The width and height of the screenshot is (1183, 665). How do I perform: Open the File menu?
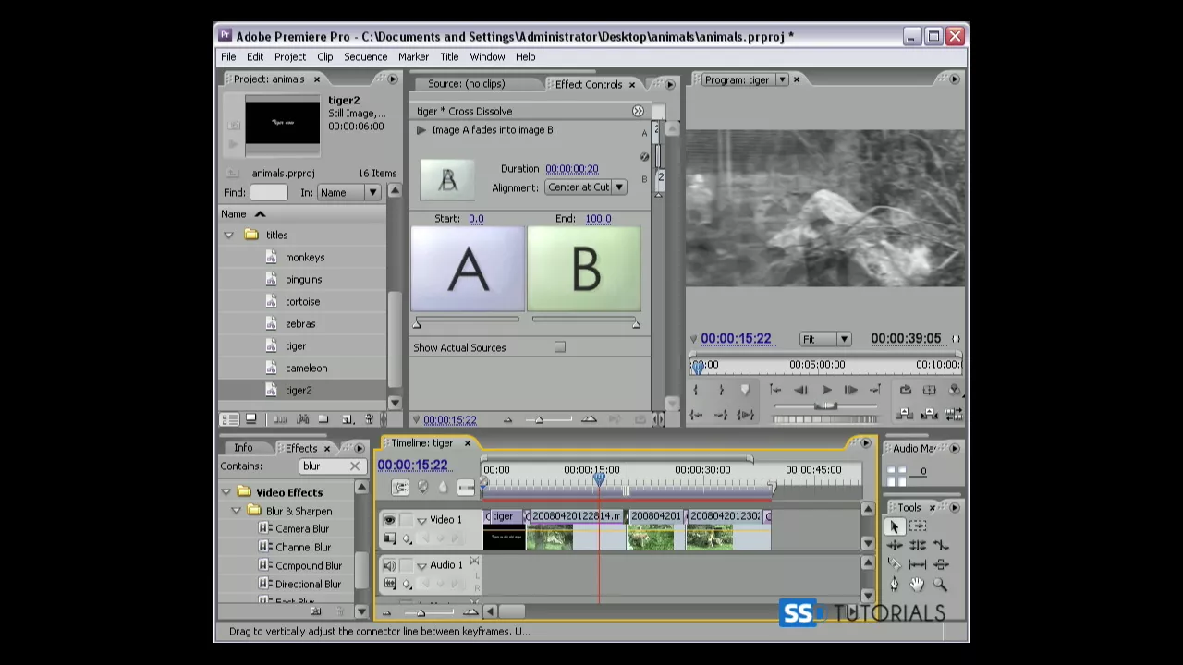[x=228, y=57]
